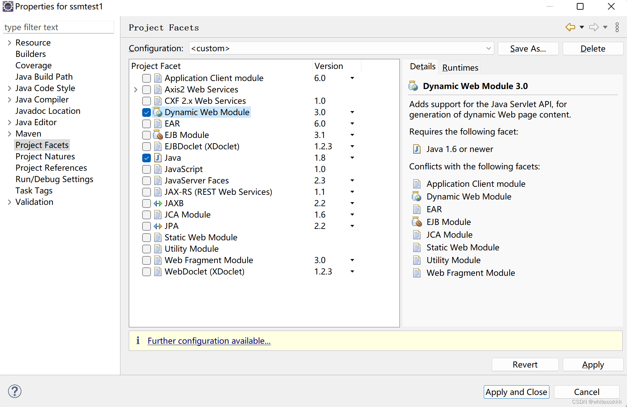
Task: Click the JPA arrows icon
Action: 158,226
